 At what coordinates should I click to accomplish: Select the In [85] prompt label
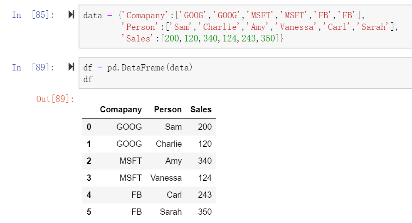tap(33, 15)
